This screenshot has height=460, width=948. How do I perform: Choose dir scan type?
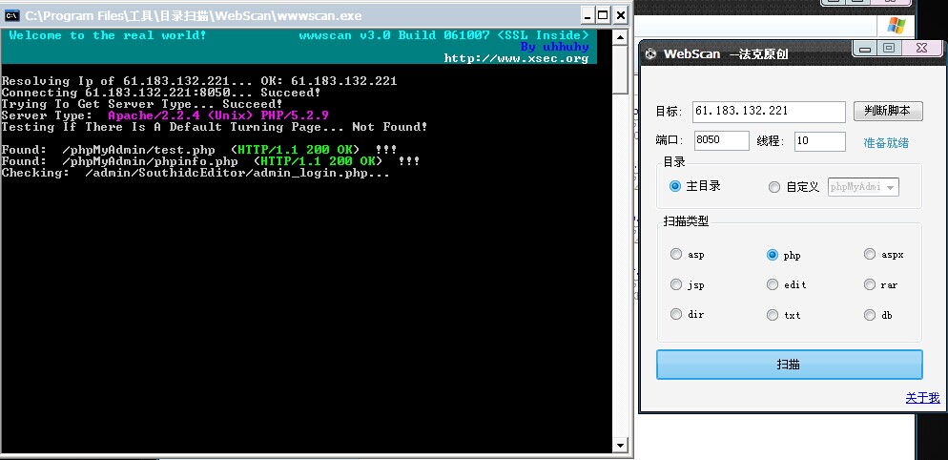point(676,314)
